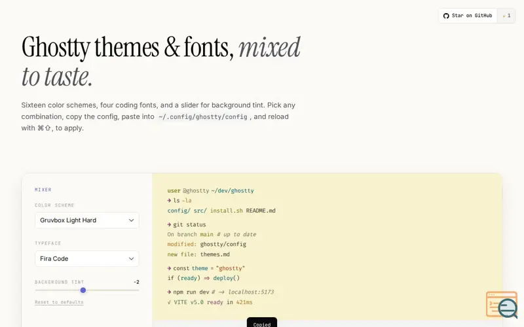The width and height of the screenshot is (524, 327).
Task: Click 'install.sh' in the terminal preview
Action: pos(226,211)
